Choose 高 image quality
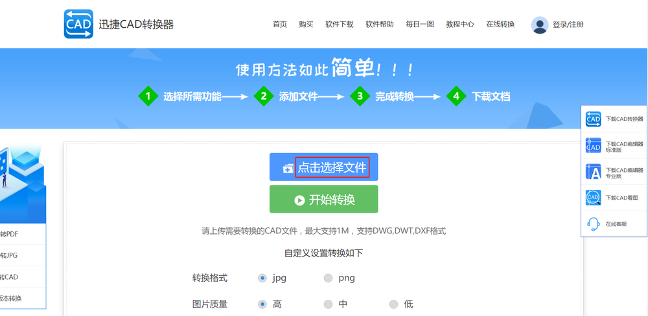Image resolution: width=648 pixels, height=316 pixels. coord(262,304)
